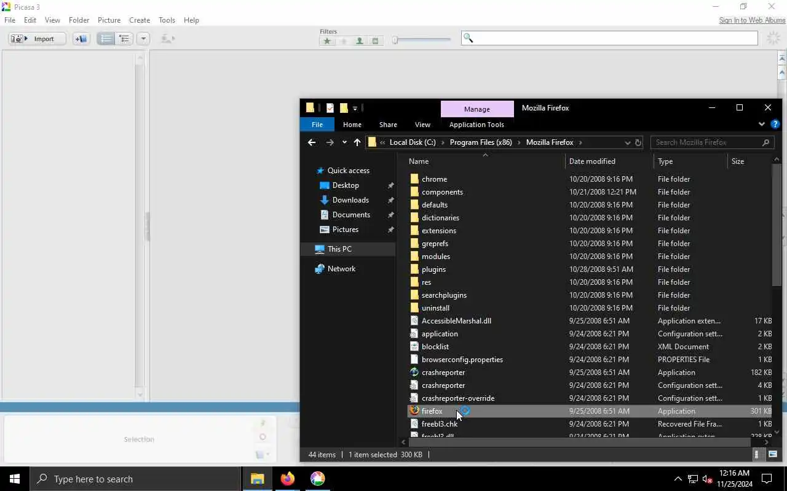
Task: Click Local Disk (C:) in address path
Action: 413,142
